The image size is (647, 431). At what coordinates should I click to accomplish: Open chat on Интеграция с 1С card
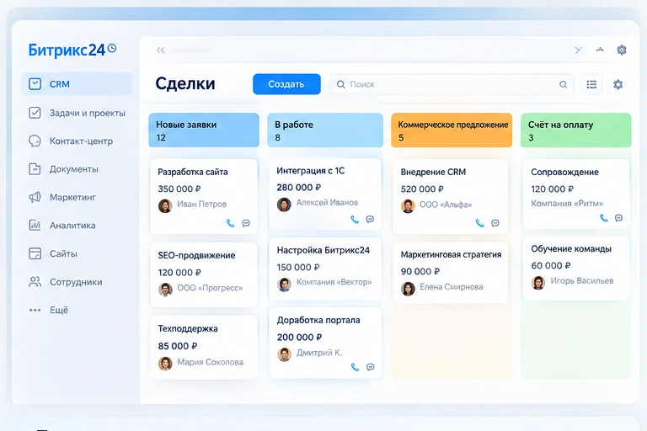click(370, 219)
